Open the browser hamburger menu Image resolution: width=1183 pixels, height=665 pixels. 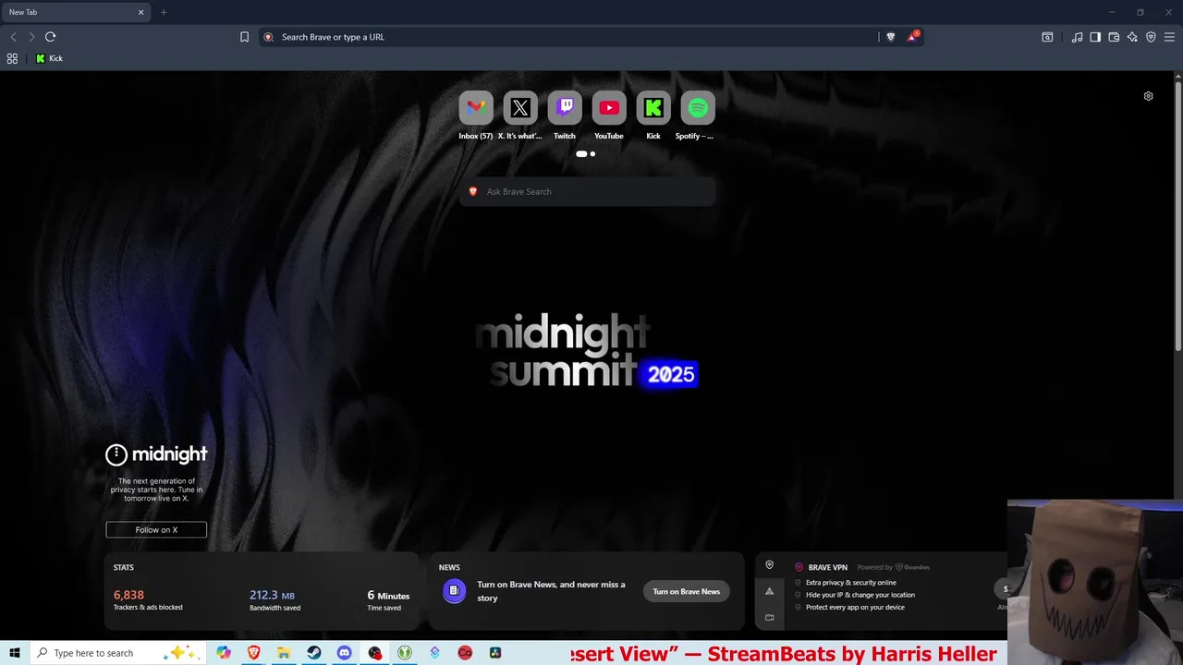[1169, 37]
